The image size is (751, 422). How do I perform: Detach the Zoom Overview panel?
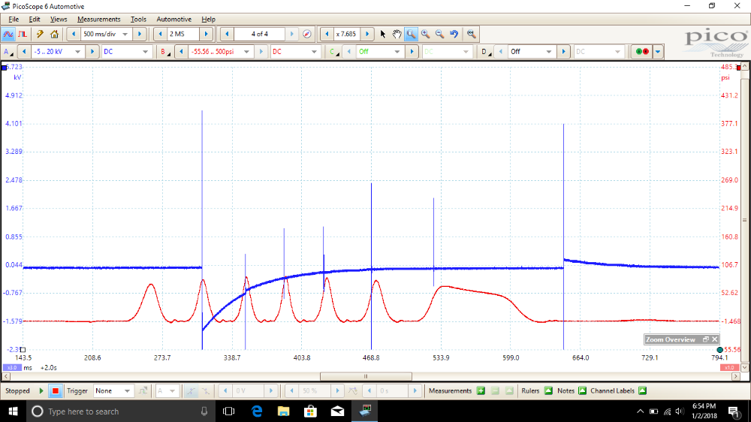coord(705,339)
